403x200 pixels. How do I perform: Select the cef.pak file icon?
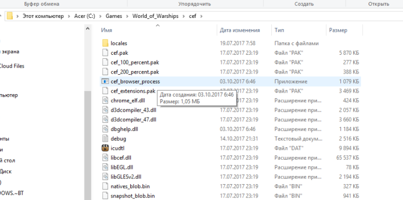tap(105, 53)
